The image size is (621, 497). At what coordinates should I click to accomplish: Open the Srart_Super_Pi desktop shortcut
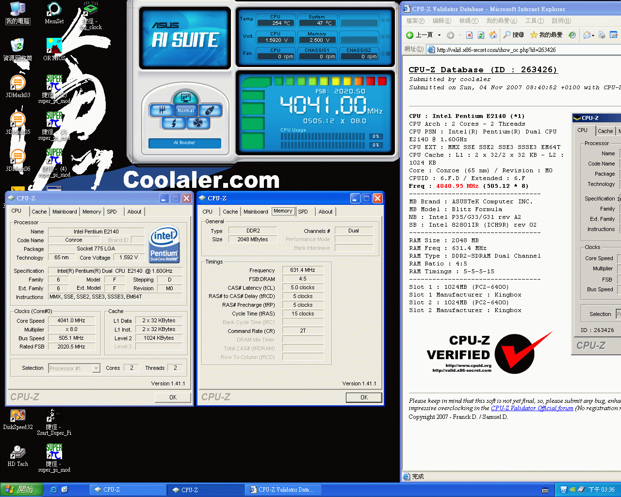tap(54, 422)
